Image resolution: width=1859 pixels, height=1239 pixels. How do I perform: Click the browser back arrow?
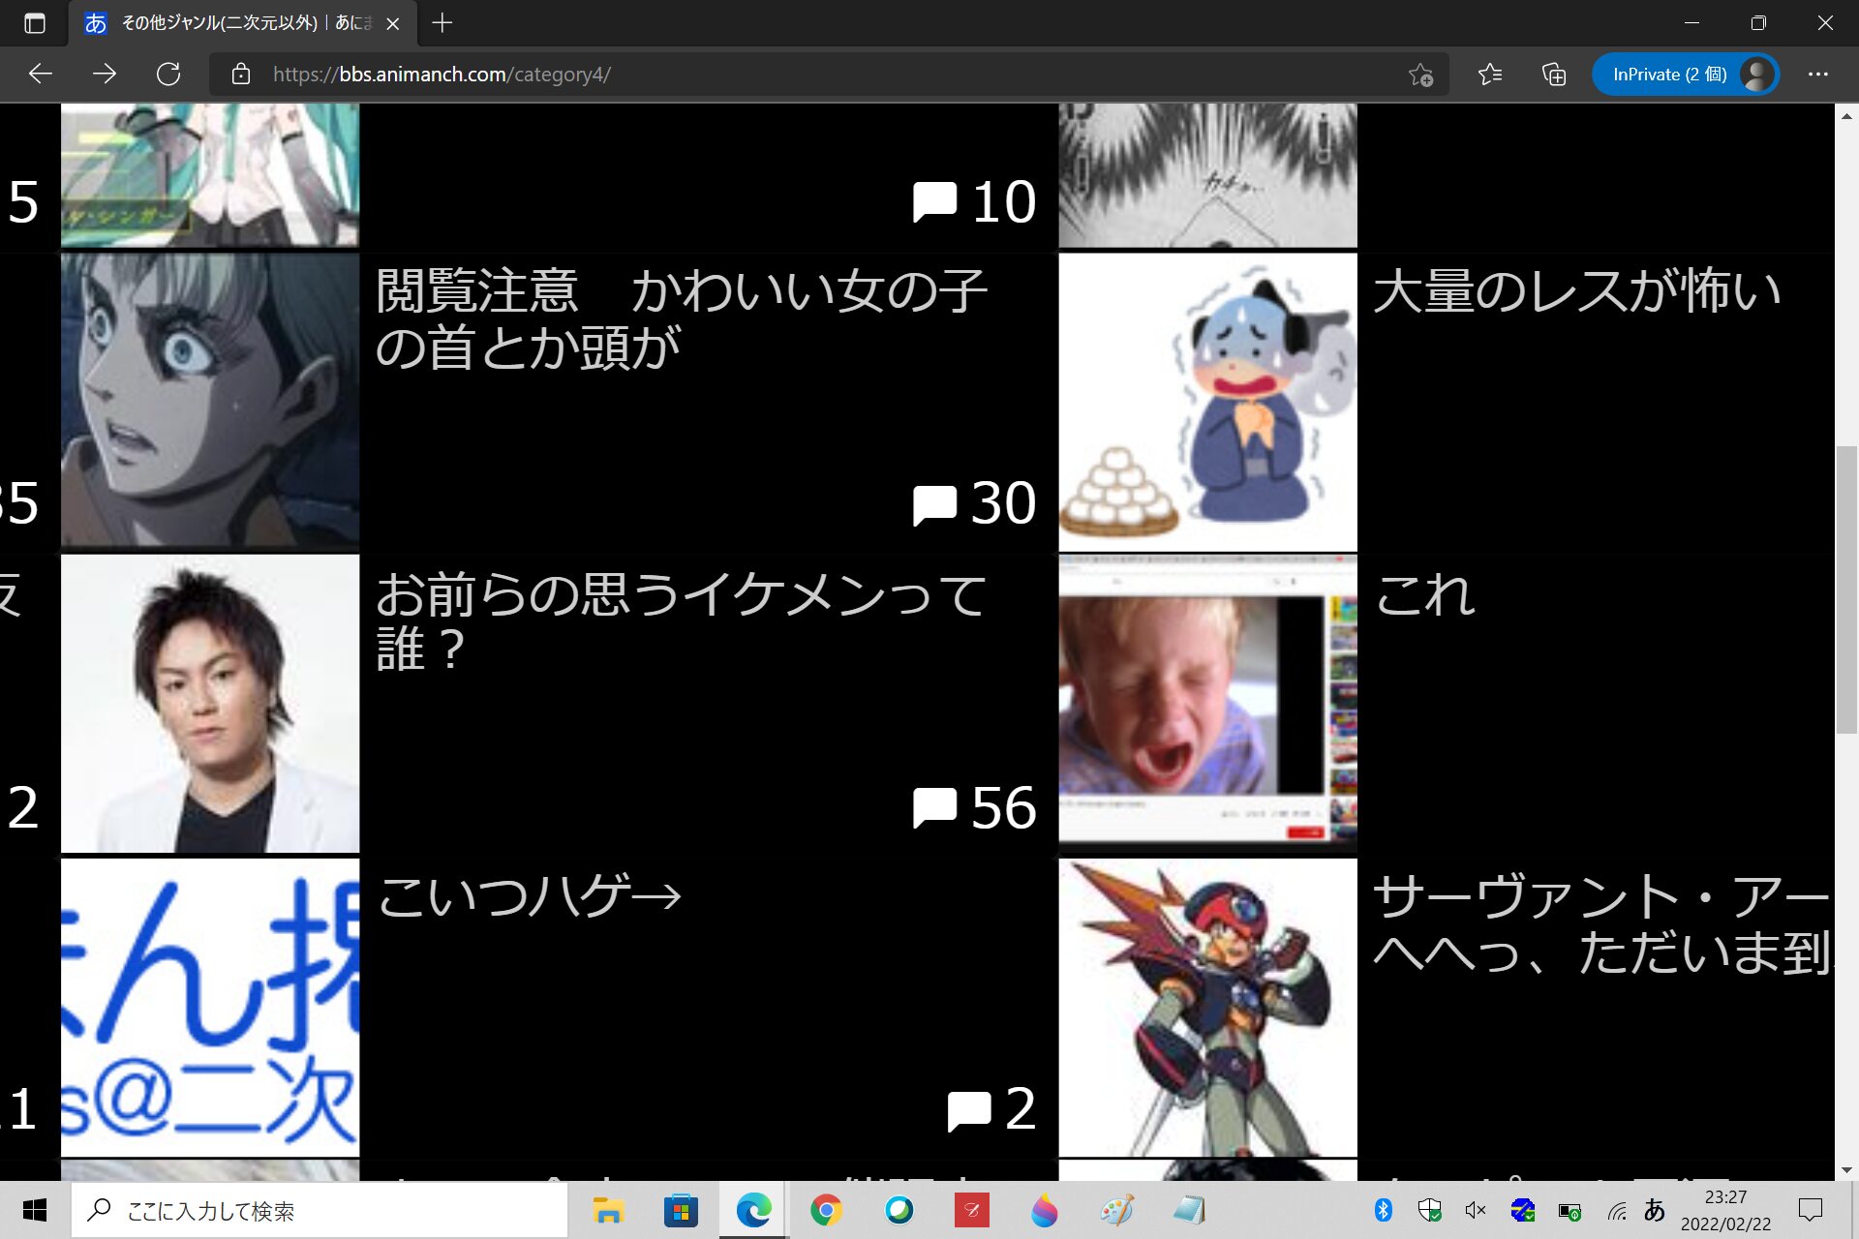pos(41,75)
